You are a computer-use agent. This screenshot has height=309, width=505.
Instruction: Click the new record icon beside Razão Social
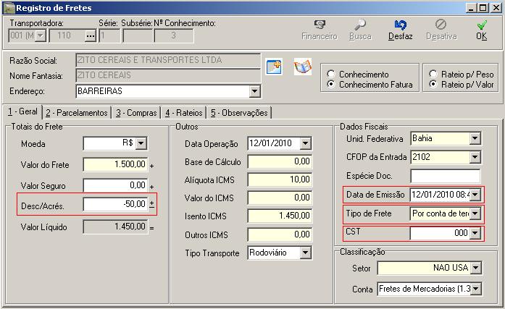(x=273, y=67)
